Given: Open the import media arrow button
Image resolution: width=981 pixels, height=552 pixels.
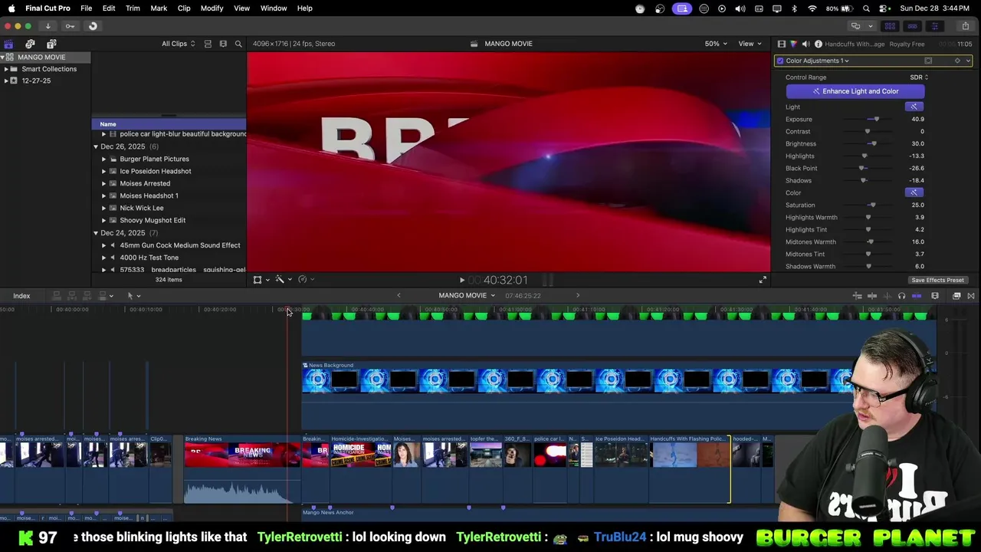Looking at the screenshot, I should point(48,26).
